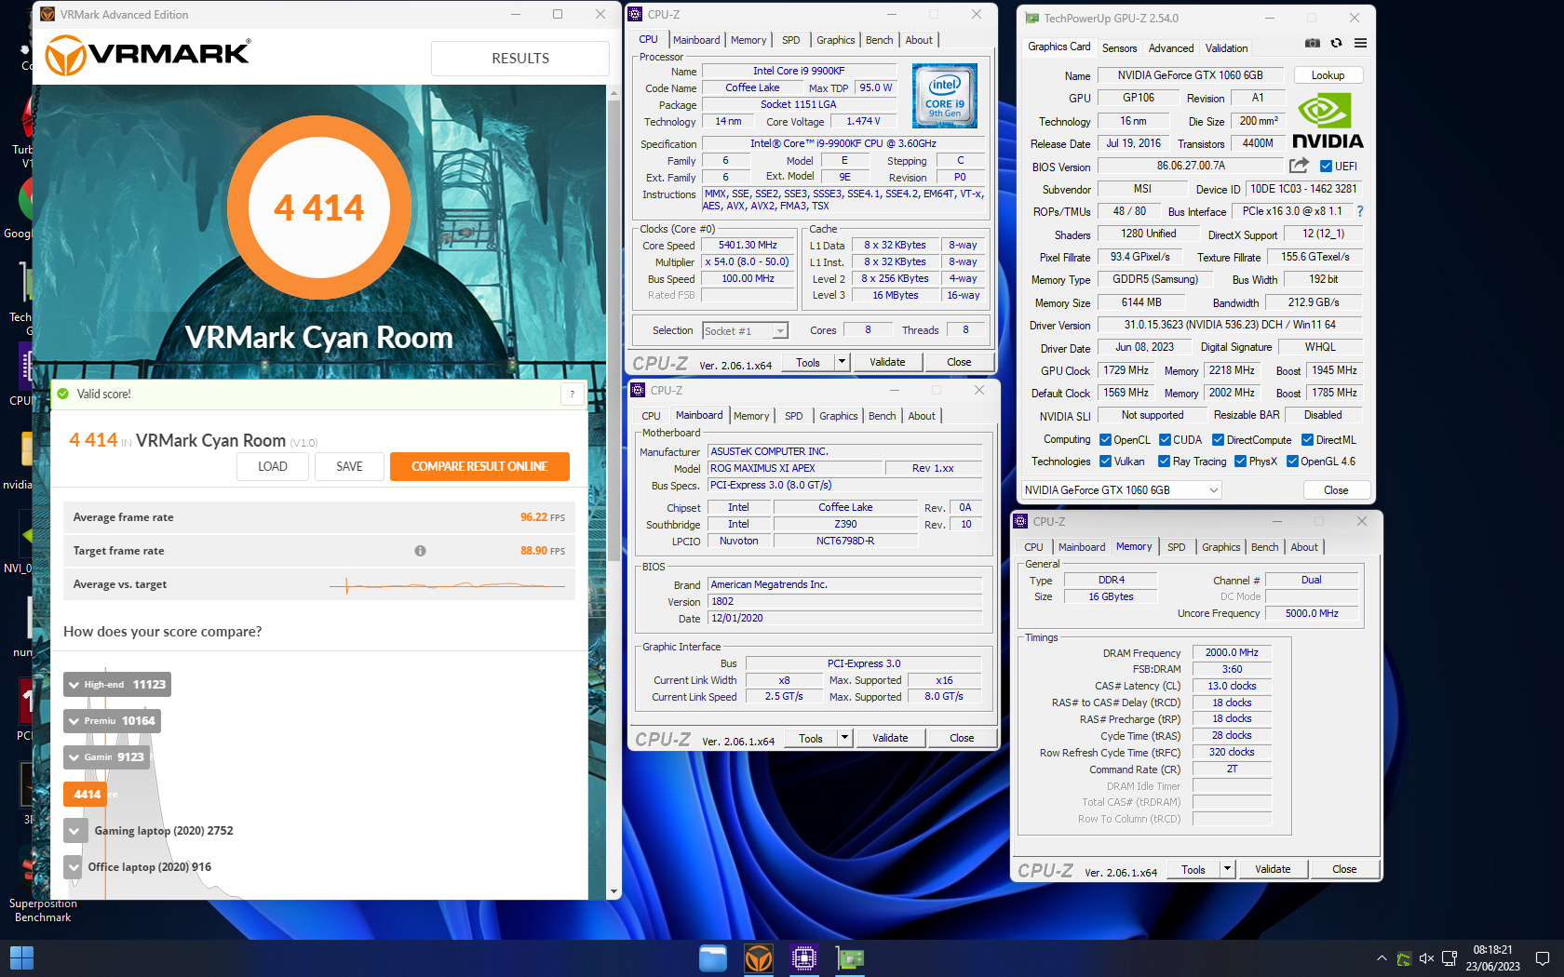Click the Average vs. target frame rate graph
This screenshot has height=977, width=1564.
[x=447, y=585]
